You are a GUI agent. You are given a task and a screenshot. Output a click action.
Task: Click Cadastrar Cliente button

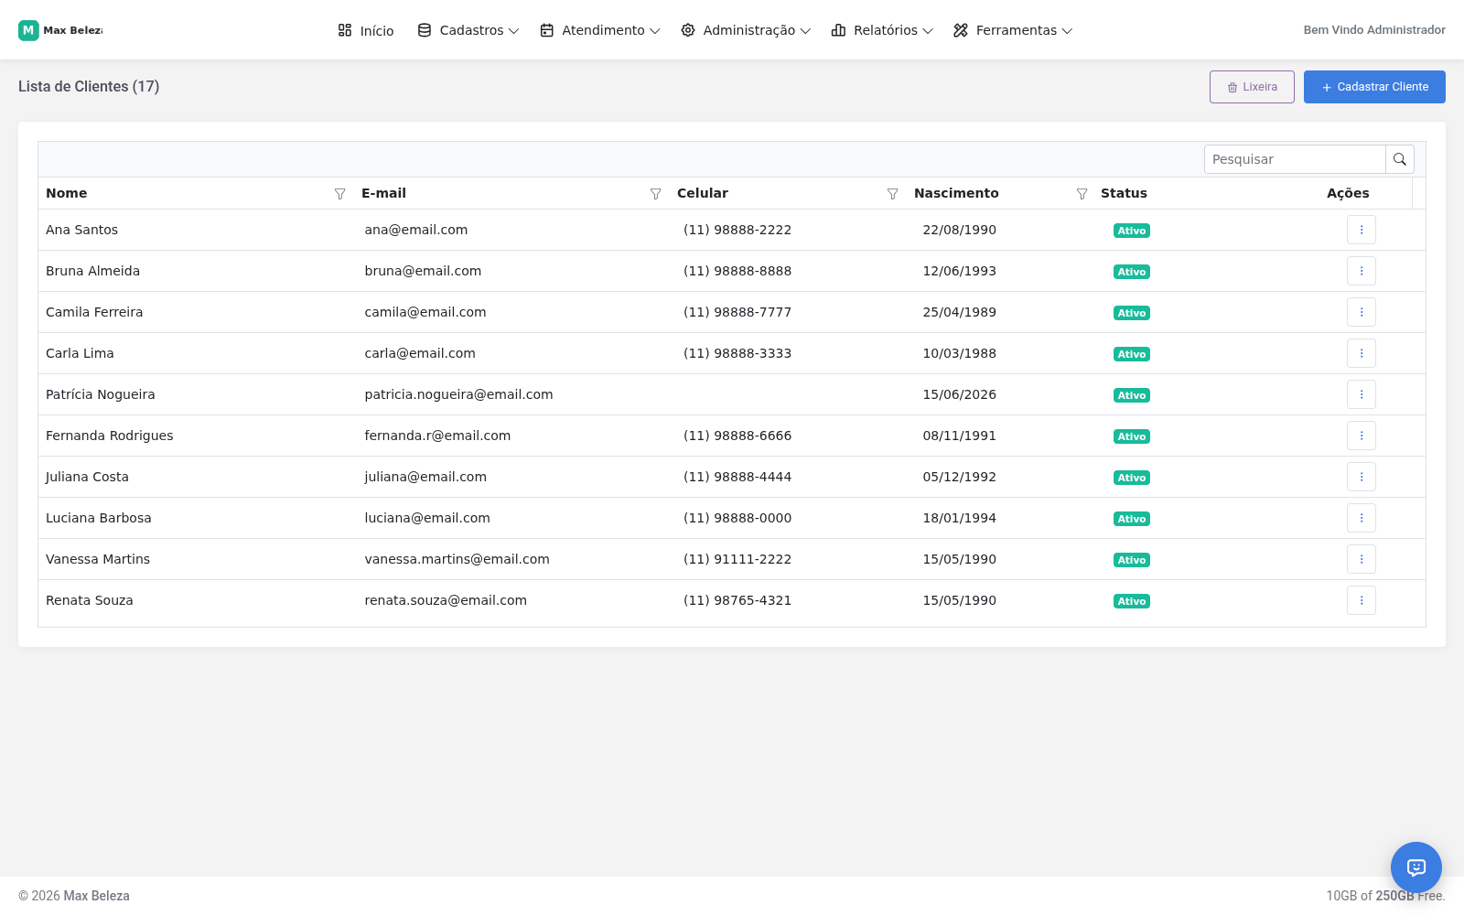[x=1374, y=87]
